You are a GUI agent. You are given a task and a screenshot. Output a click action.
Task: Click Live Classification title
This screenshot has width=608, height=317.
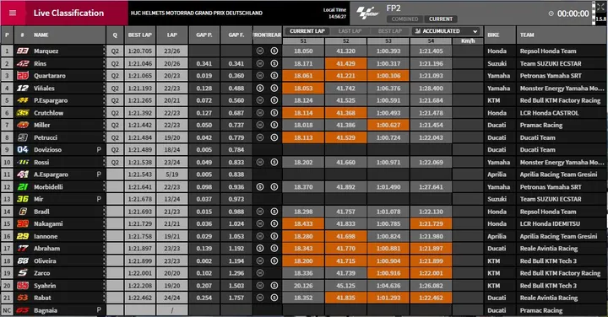[x=68, y=13]
